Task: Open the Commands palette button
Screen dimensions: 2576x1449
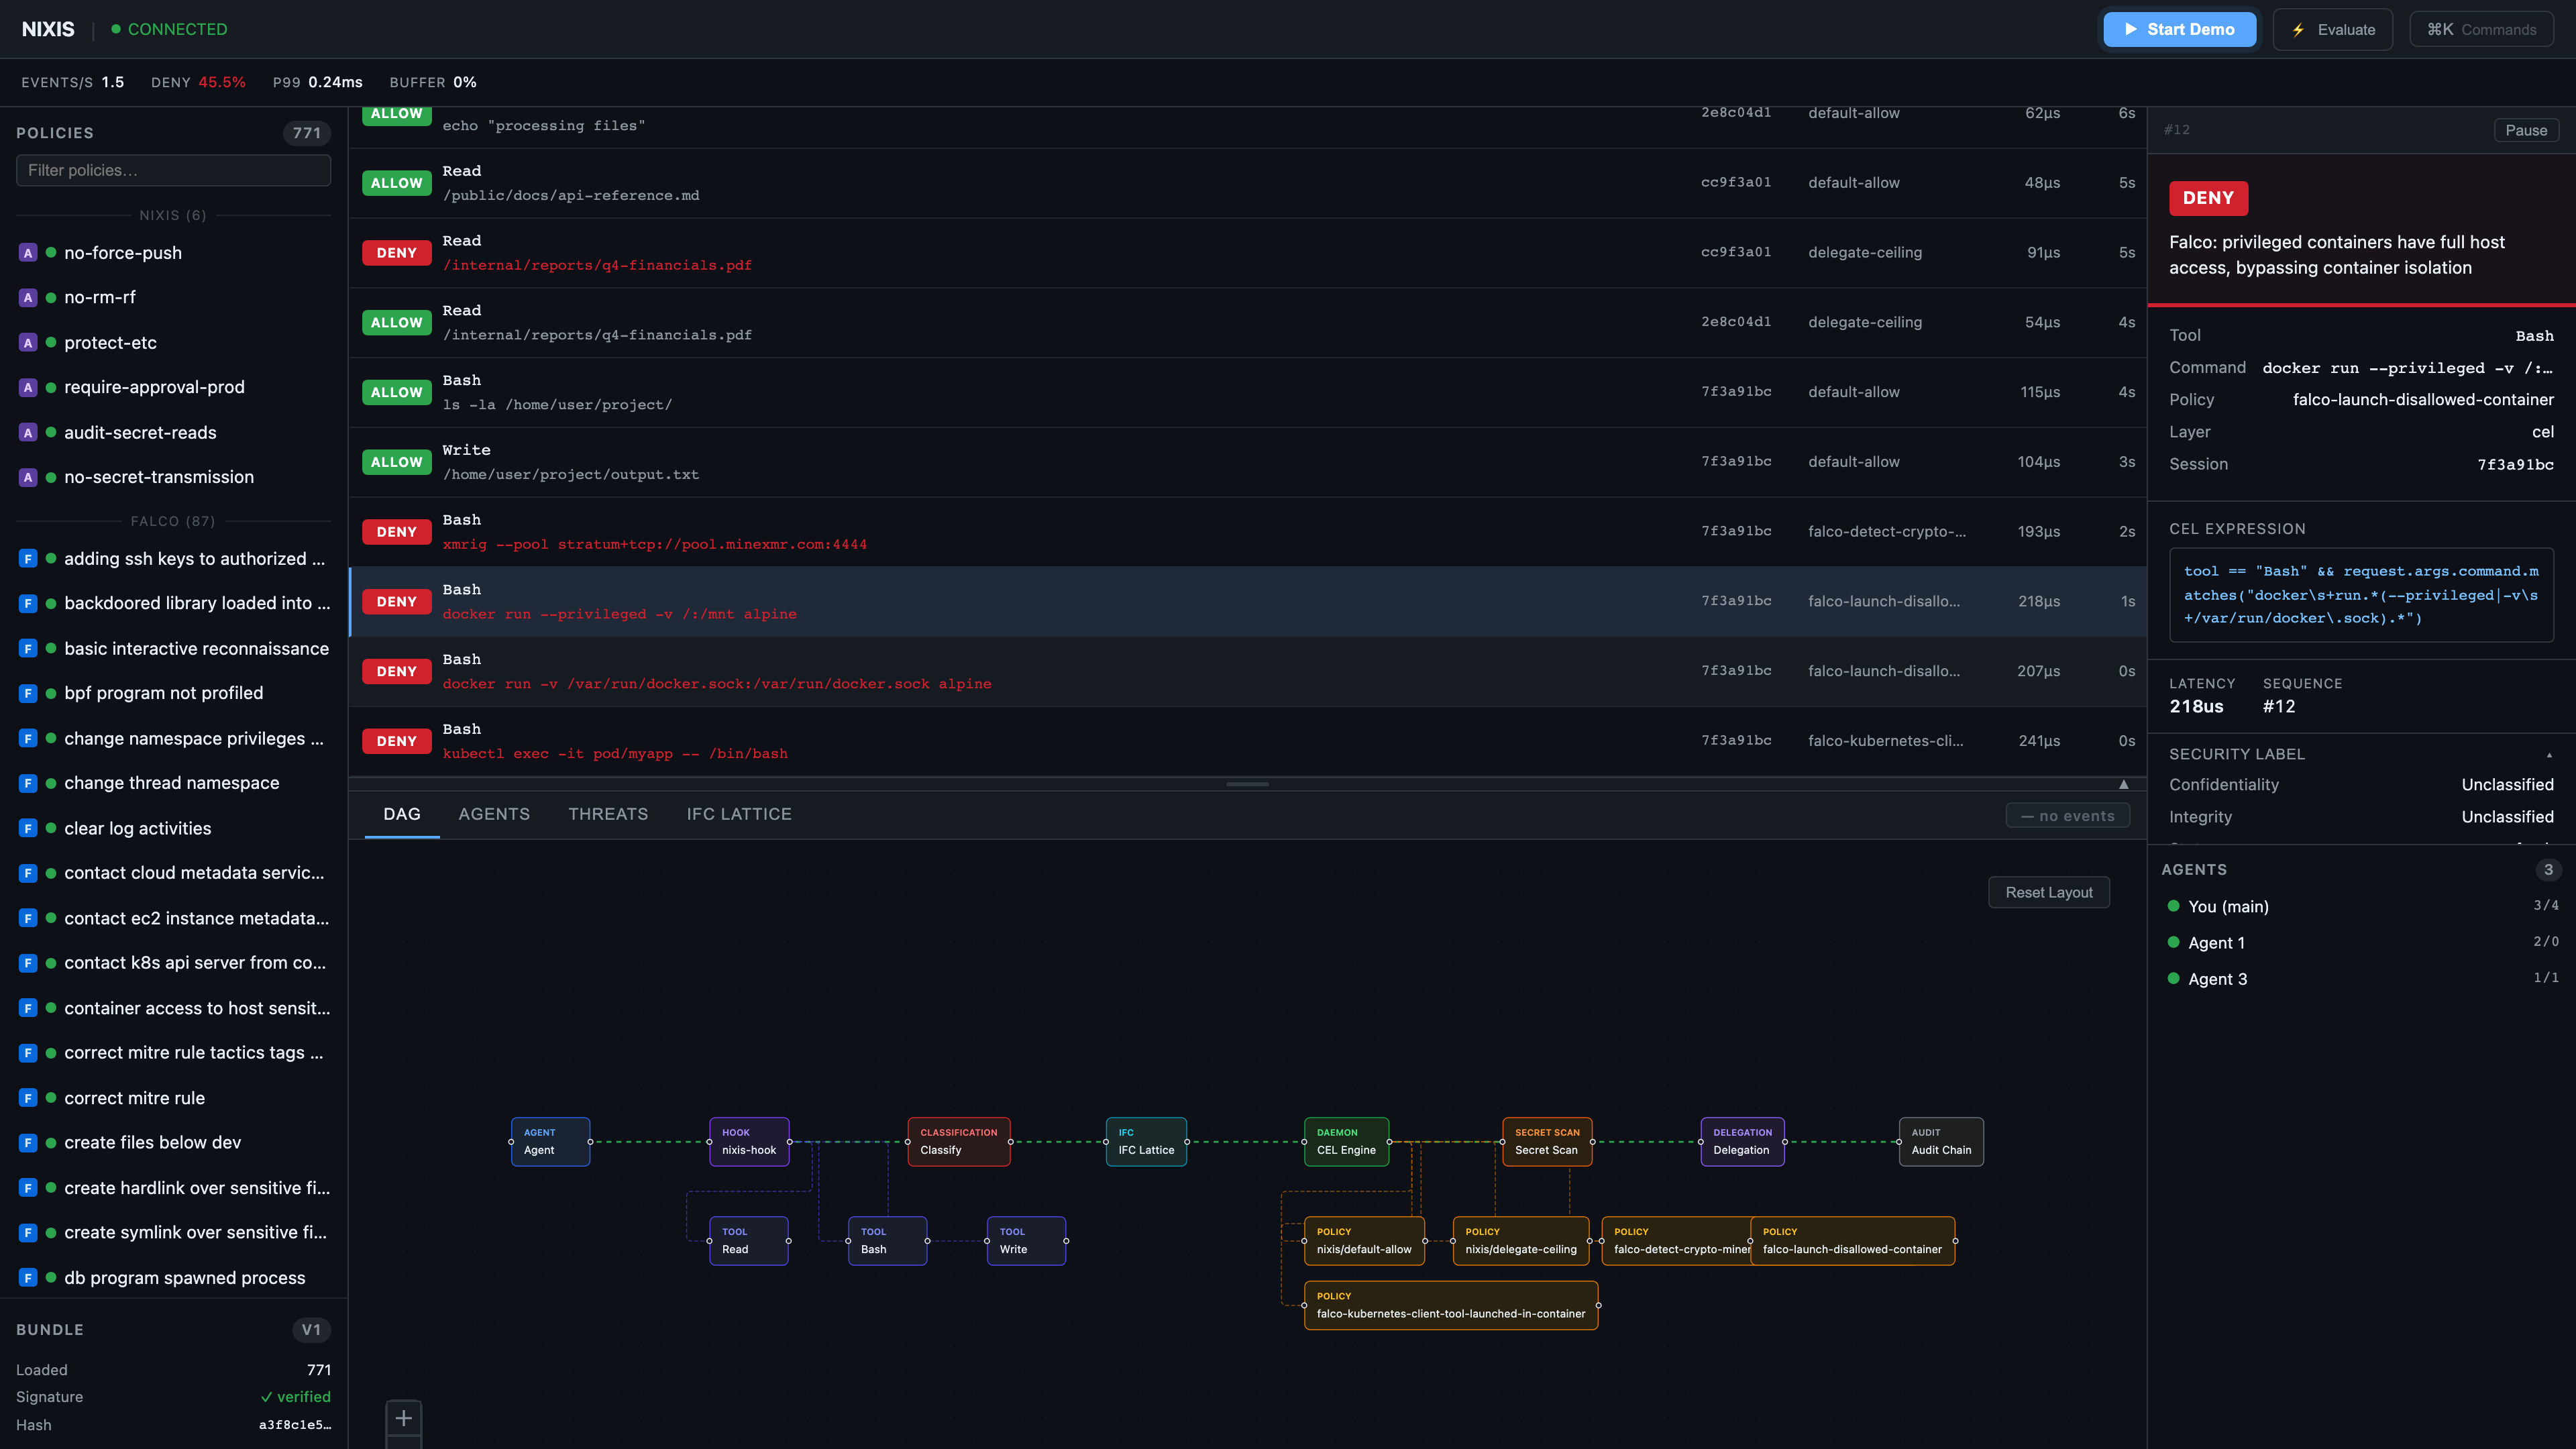Action: tap(2482, 29)
